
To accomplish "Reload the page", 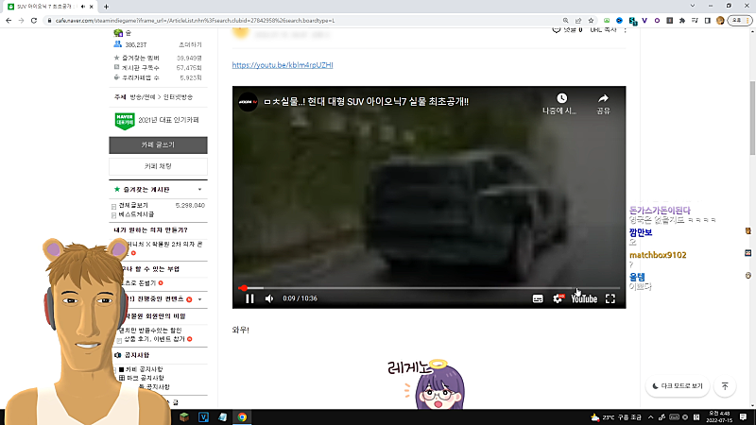I will (x=34, y=21).
